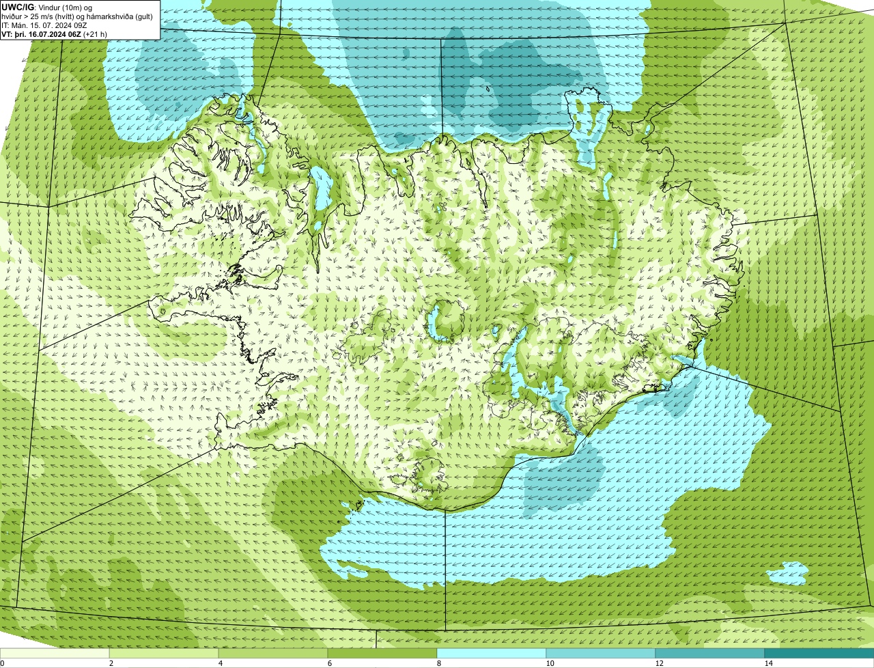
Task: Click the 12–14 m/s teal legend segment
Action: pyautogui.click(x=710, y=653)
